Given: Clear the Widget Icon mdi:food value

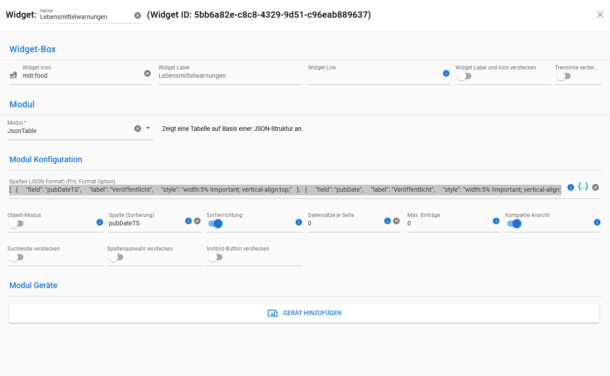Looking at the screenshot, I should [x=147, y=73].
